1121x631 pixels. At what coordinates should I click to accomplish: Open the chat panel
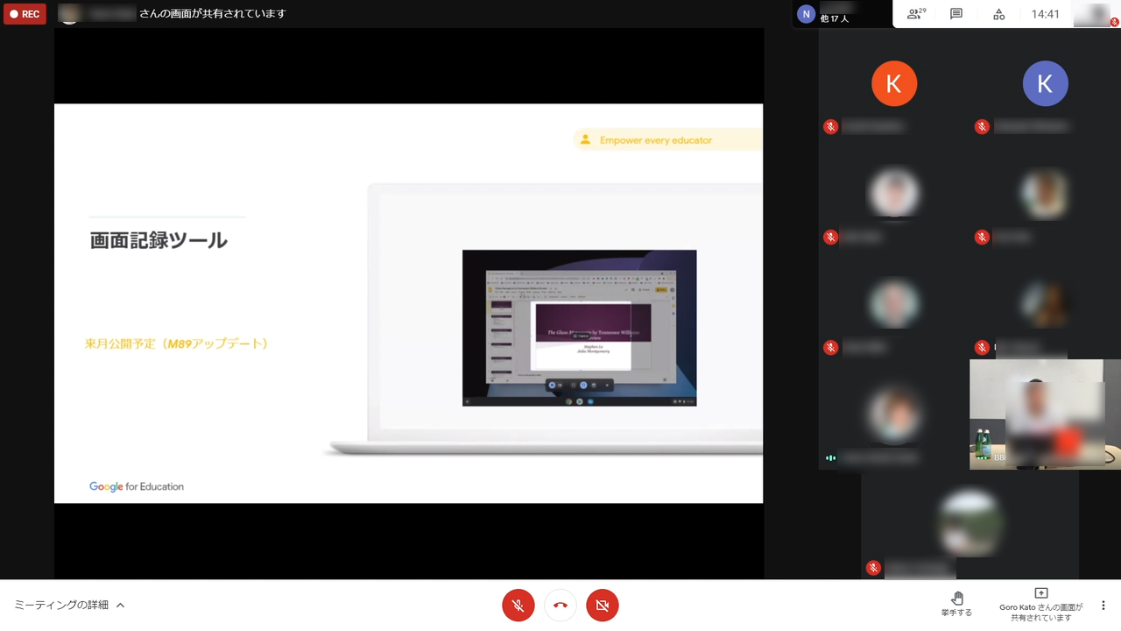coord(955,14)
